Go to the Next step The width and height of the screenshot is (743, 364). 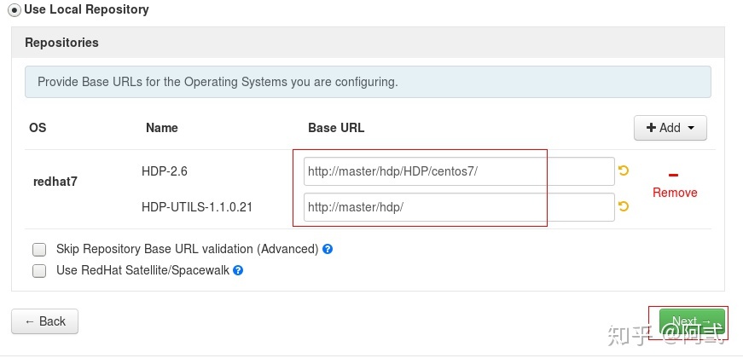tap(693, 322)
